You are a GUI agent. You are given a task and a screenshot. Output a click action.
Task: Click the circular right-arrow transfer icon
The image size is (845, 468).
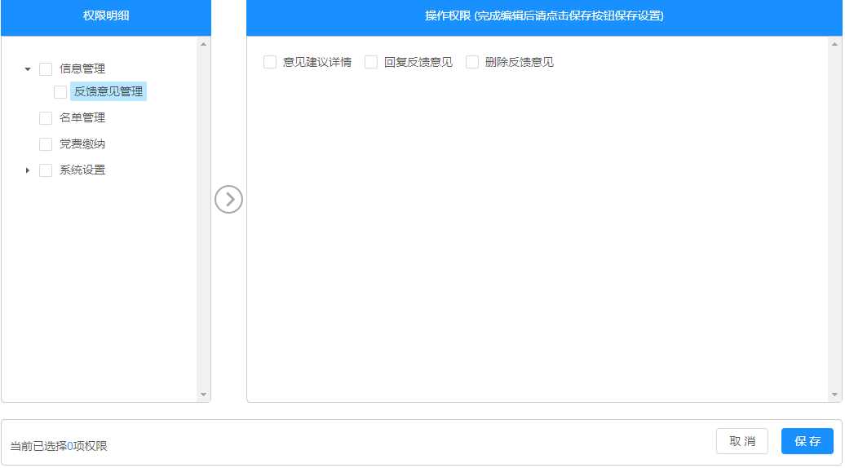[228, 199]
